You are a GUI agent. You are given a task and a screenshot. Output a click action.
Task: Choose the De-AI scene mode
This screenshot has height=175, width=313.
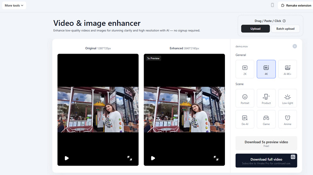245,119
